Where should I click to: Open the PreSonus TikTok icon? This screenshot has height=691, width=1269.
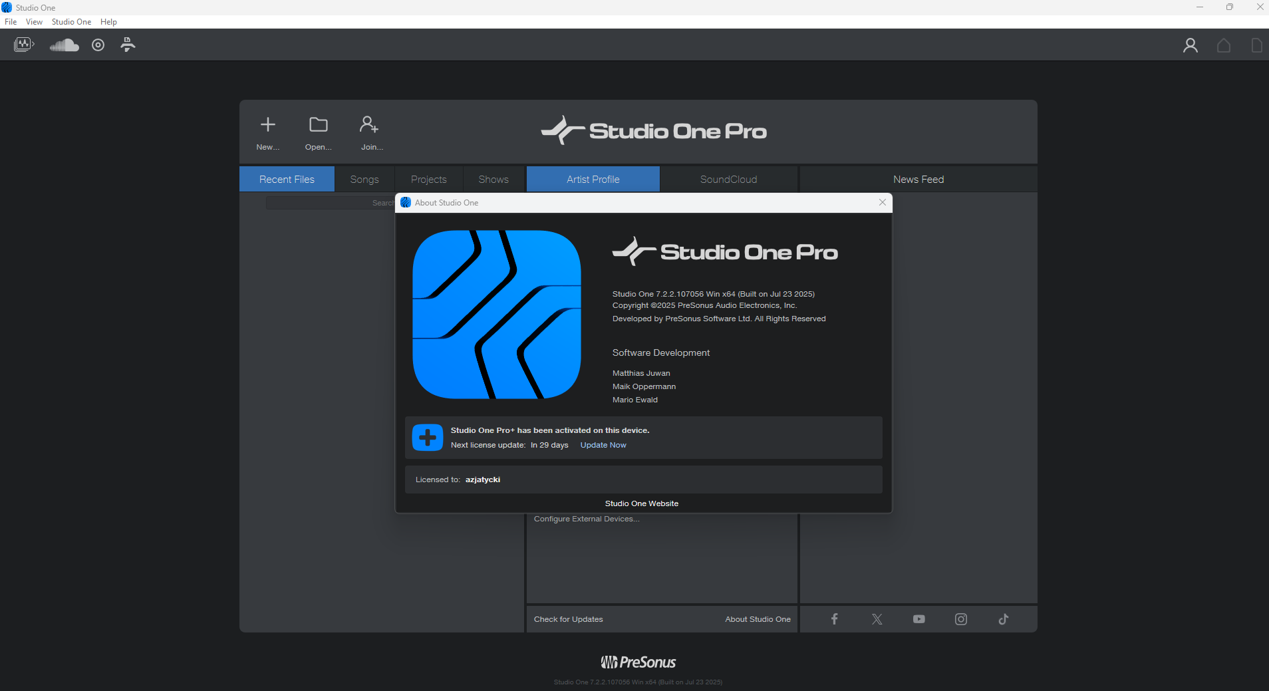click(x=1004, y=619)
